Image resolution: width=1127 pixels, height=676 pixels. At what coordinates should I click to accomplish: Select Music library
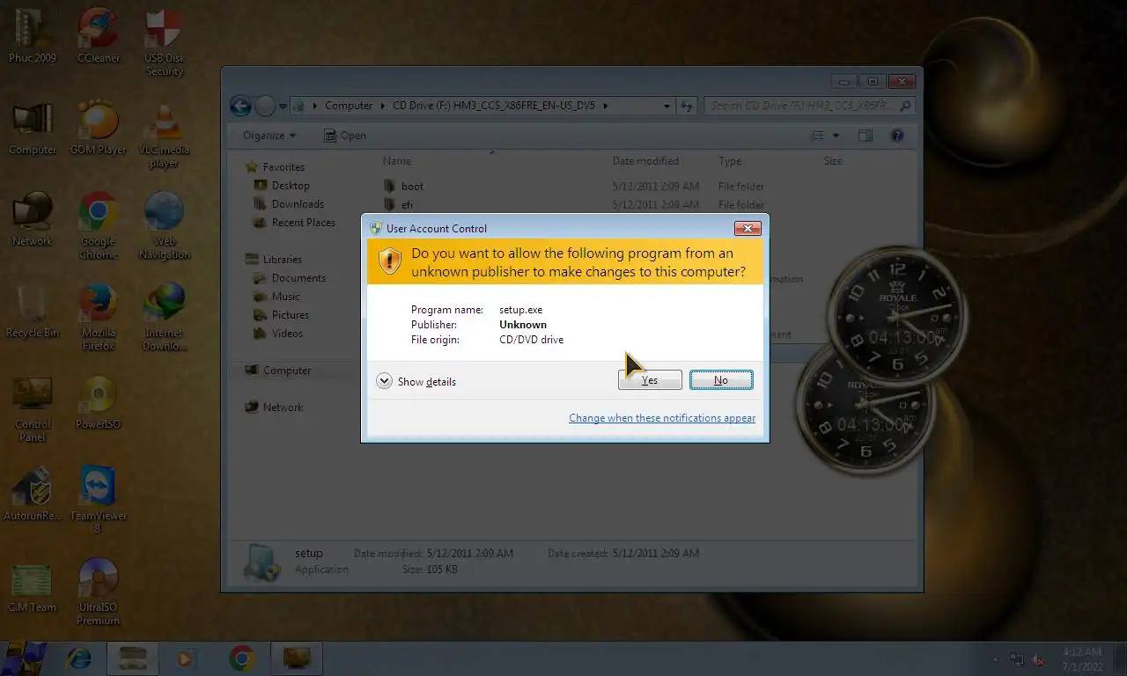pyautogui.click(x=277, y=297)
